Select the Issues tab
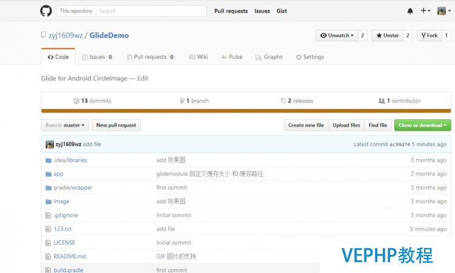 98,57
